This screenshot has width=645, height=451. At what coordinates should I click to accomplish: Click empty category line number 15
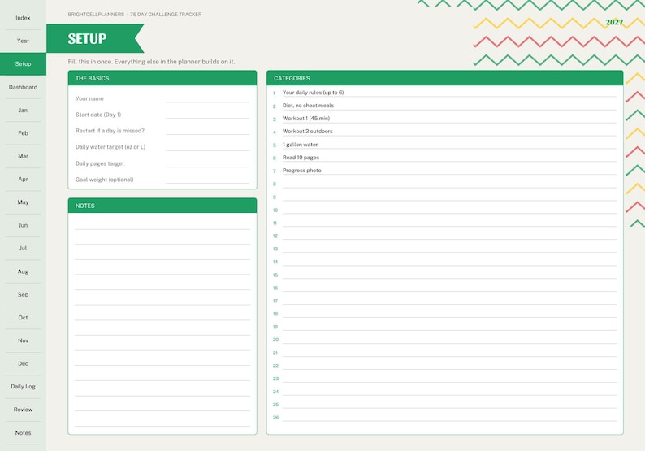[x=444, y=275]
